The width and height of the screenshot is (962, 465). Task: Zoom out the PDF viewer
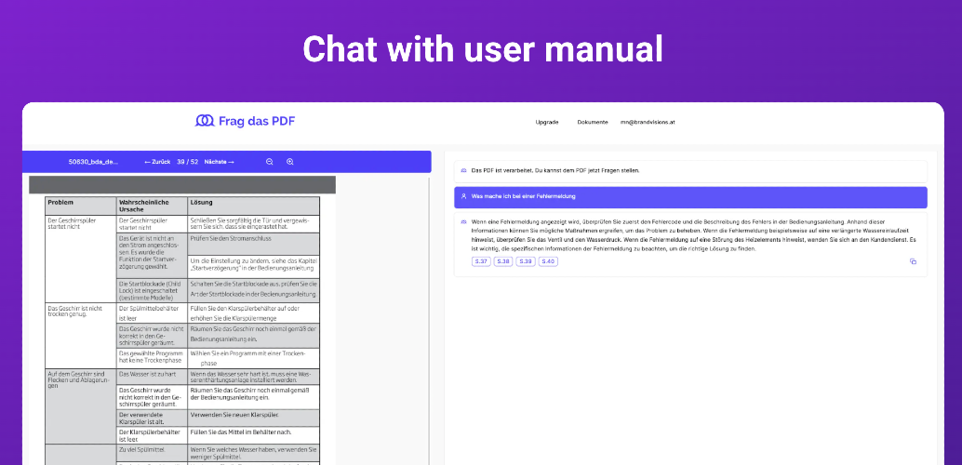coord(269,162)
